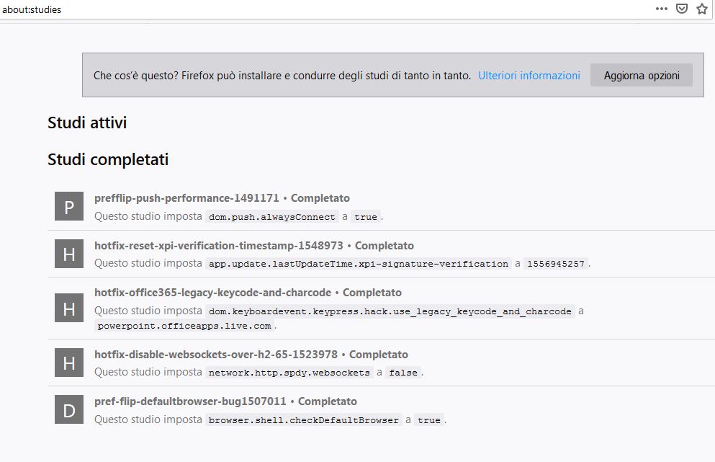This screenshot has width=715, height=462.
Task: Click Studi attivi heading
Action: click(87, 123)
